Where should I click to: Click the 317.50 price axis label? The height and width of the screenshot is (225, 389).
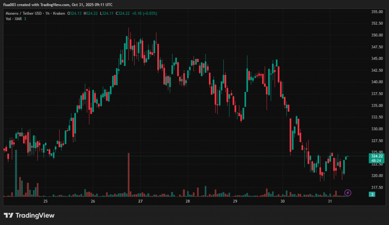[x=376, y=187]
